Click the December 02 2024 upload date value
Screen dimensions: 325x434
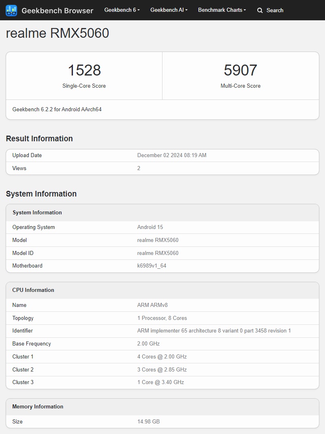point(172,155)
